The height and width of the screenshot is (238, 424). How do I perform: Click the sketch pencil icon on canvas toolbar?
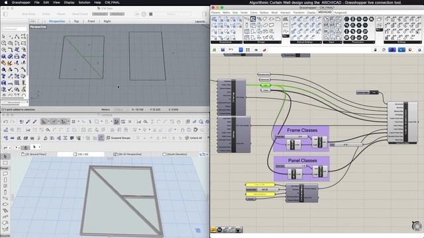264,50
